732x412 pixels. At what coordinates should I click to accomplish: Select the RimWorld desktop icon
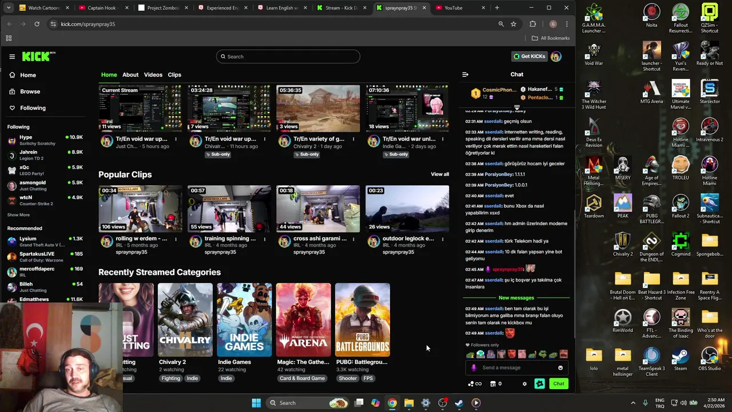click(623, 322)
